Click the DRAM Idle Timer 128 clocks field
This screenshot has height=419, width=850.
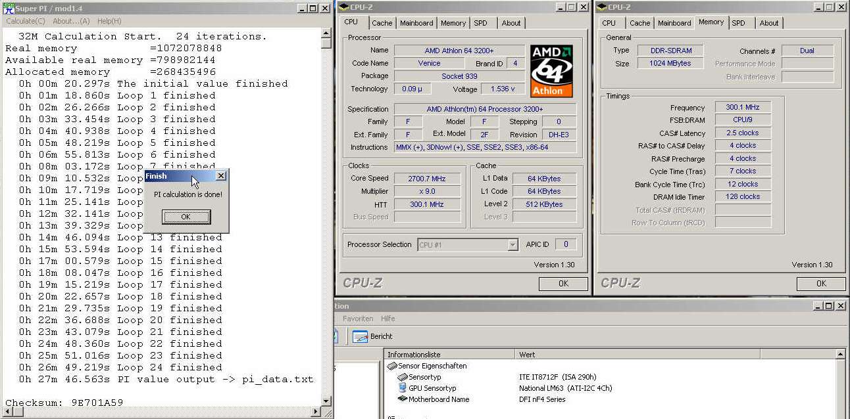point(742,196)
